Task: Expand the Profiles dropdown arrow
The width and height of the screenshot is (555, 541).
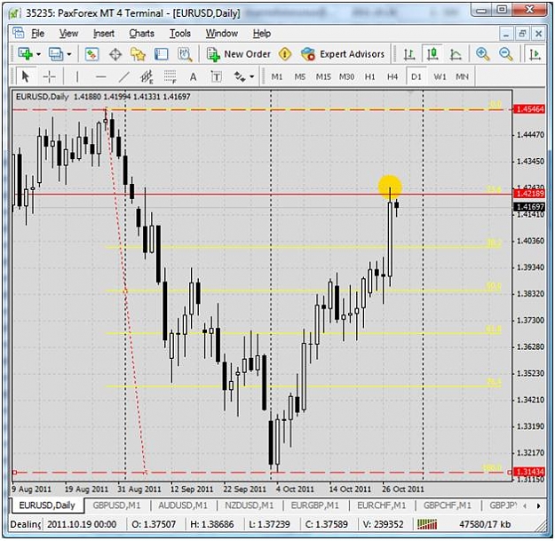Action: (x=69, y=54)
